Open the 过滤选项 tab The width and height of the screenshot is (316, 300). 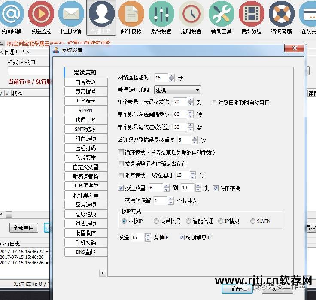[x=86, y=224]
